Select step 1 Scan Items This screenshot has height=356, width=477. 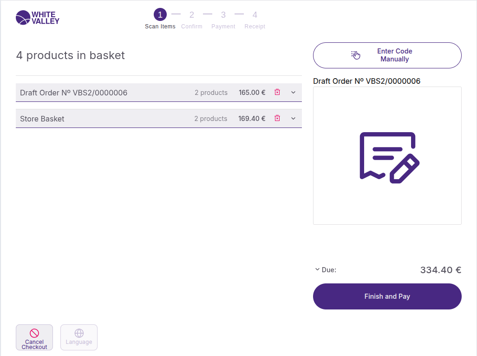pyautogui.click(x=160, y=15)
